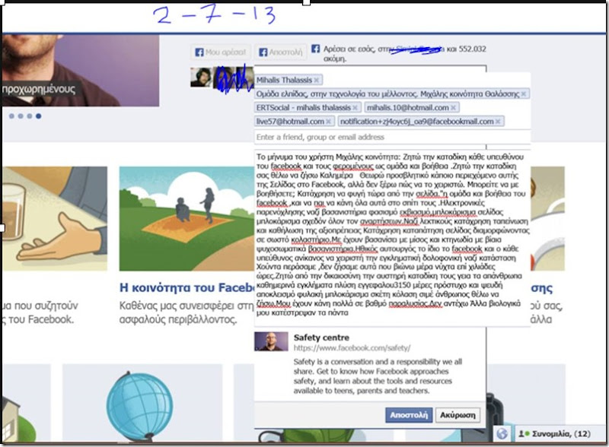Image resolution: width=609 pixels, height=447 pixels.
Task: Select the fourth active carousel dot
Action: (39, 116)
